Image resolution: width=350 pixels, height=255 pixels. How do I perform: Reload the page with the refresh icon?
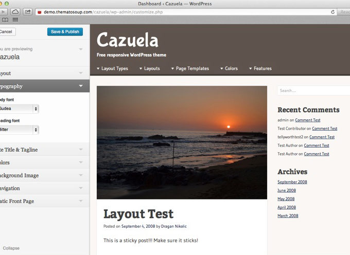coord(333,11)
